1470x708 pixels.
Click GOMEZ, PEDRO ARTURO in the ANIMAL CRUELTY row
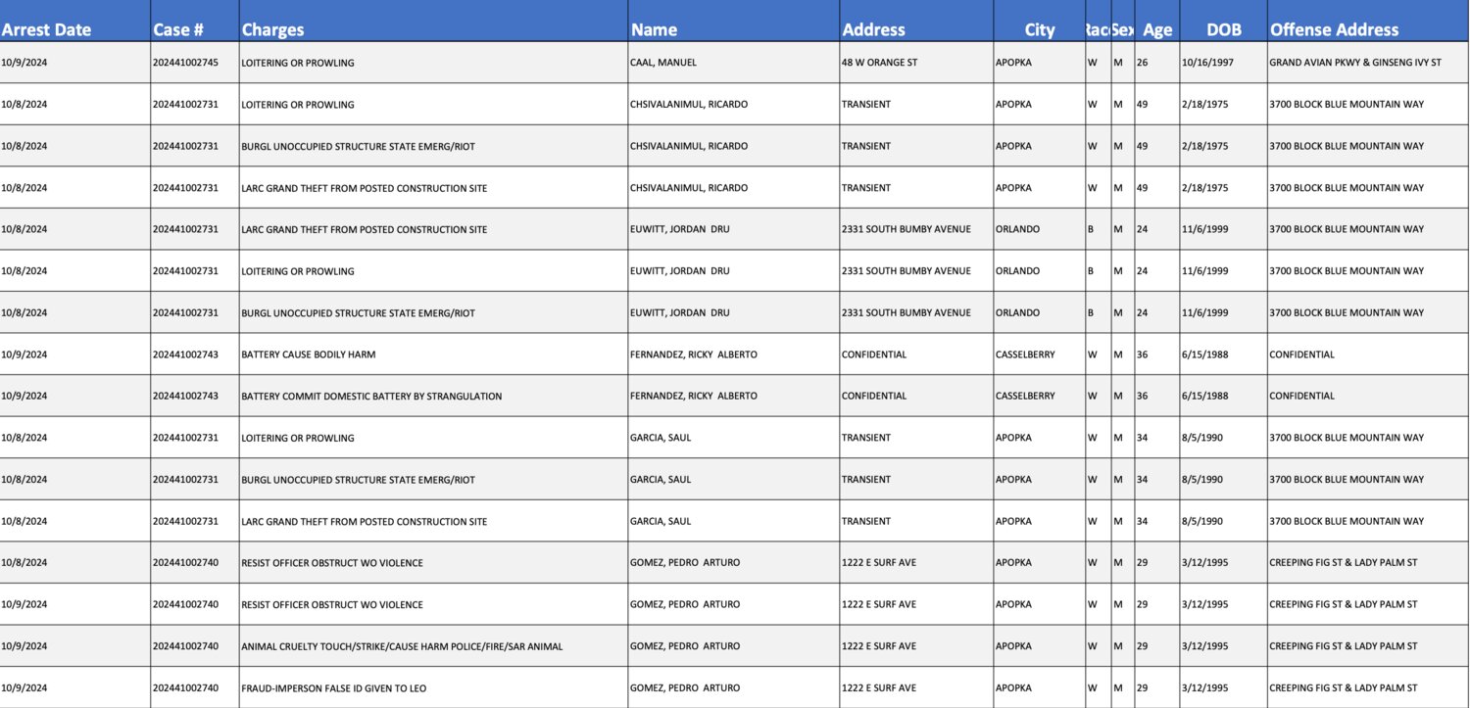[685, 646]
